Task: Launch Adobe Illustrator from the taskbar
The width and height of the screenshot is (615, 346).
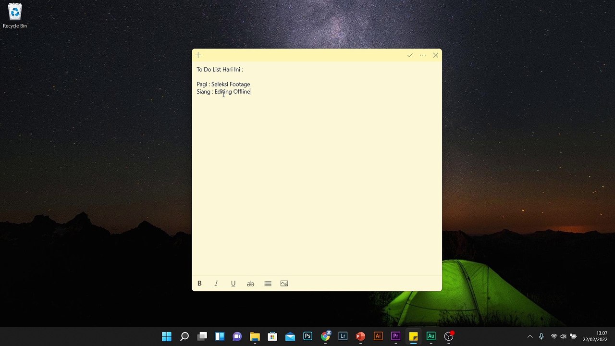Action: [378, 336]
